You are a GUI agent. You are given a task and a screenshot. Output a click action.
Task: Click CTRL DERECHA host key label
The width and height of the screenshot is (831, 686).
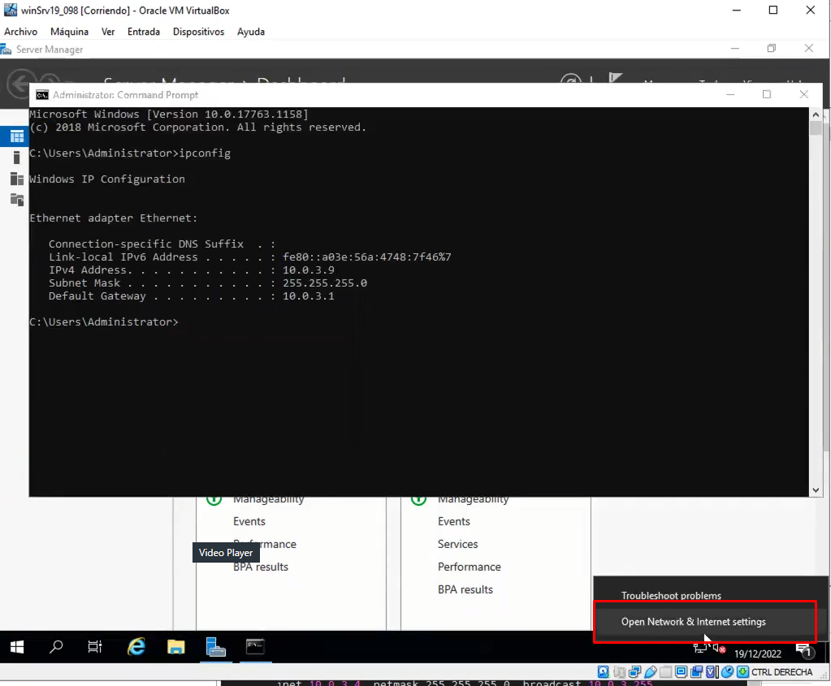[781, 672]
